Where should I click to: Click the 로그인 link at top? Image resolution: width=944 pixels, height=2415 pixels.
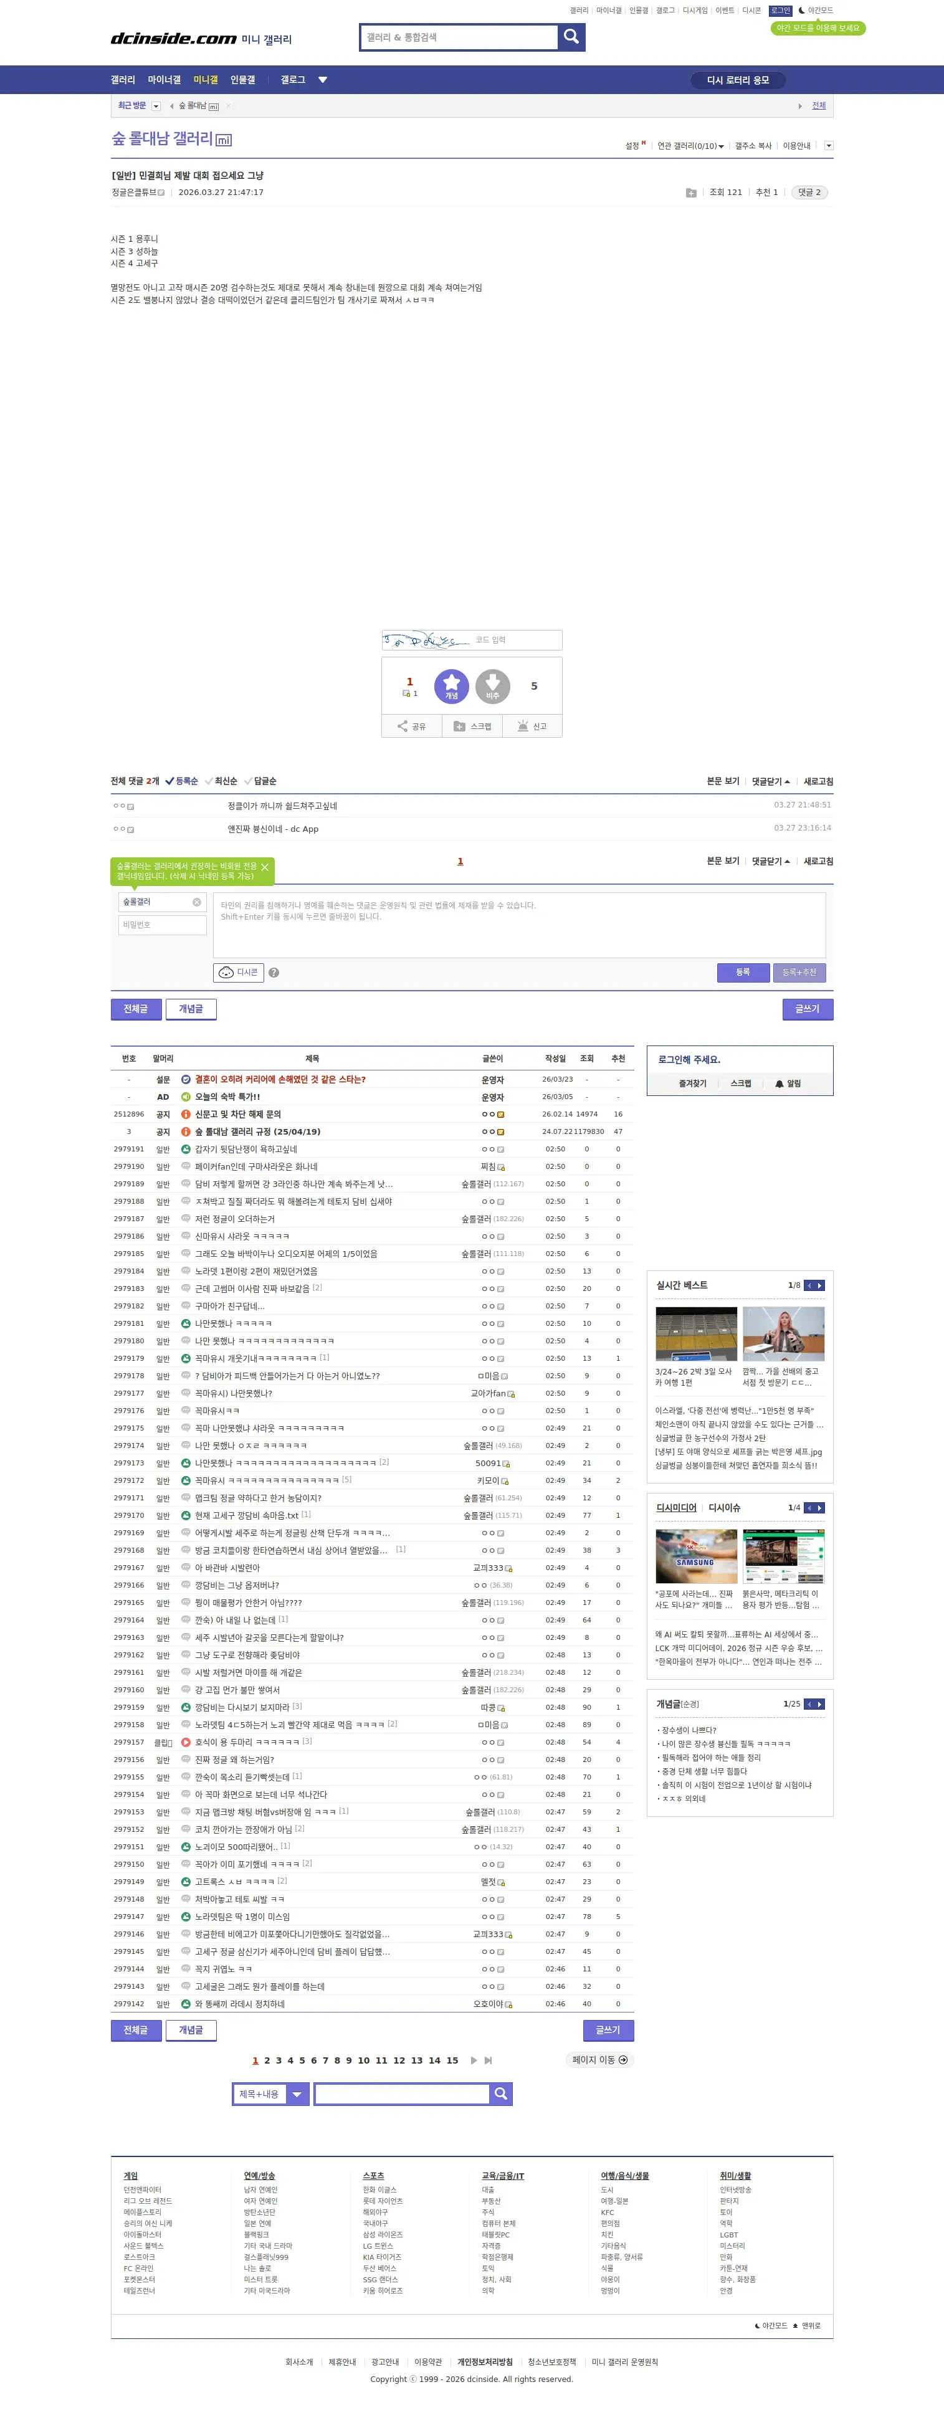tap(781, 11)
